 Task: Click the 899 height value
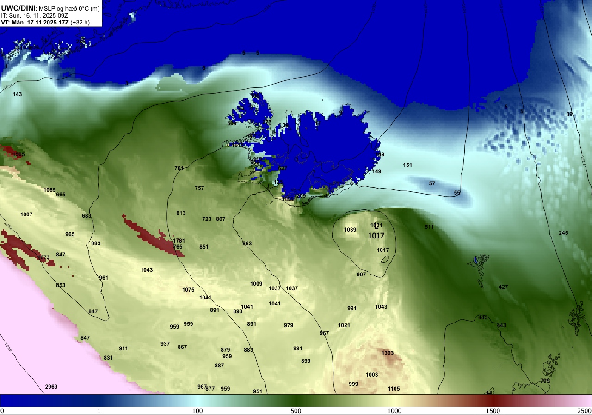tap(306, 361)
